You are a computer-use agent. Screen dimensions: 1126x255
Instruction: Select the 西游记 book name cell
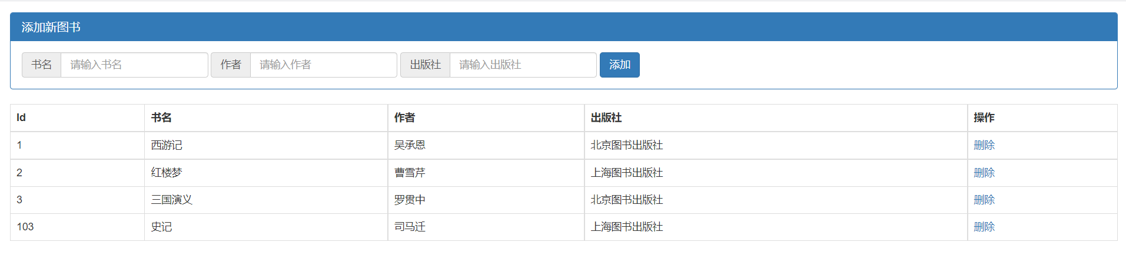(266, 145)
